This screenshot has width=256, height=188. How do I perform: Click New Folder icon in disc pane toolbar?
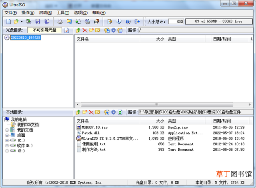coord(91,30)
